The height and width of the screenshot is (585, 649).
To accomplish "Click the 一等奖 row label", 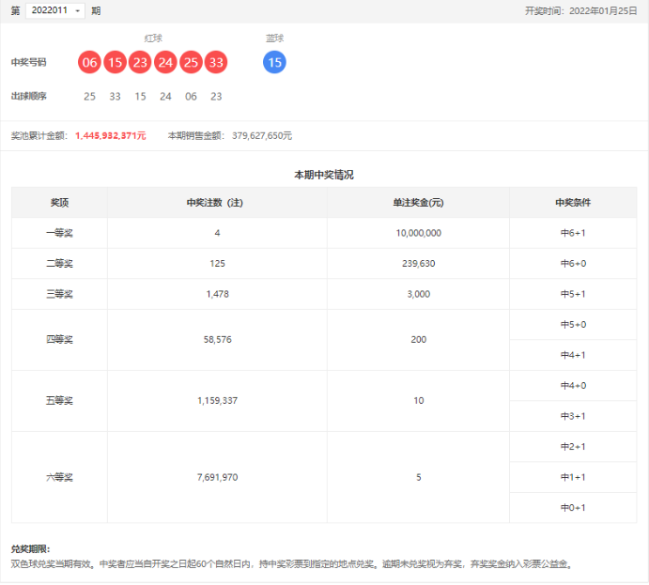I will (x=59, y=233).
